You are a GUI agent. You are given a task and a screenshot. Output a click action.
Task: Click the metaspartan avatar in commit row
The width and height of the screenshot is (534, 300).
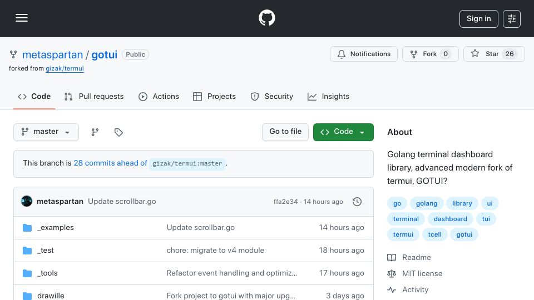click(x=27, y=201)
